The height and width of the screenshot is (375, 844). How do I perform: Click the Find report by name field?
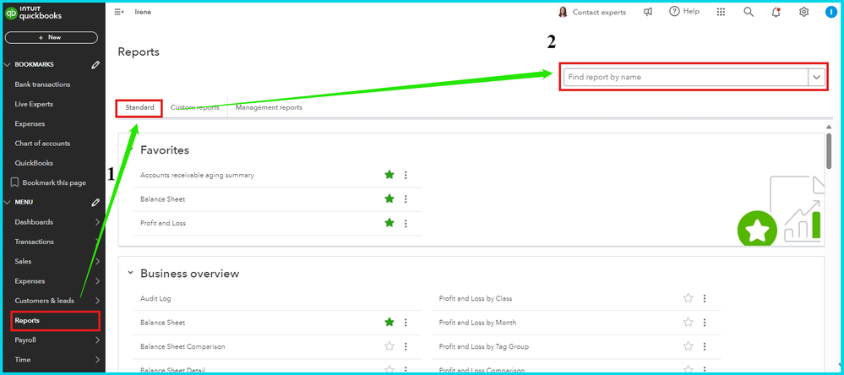[x=686, y=78]
